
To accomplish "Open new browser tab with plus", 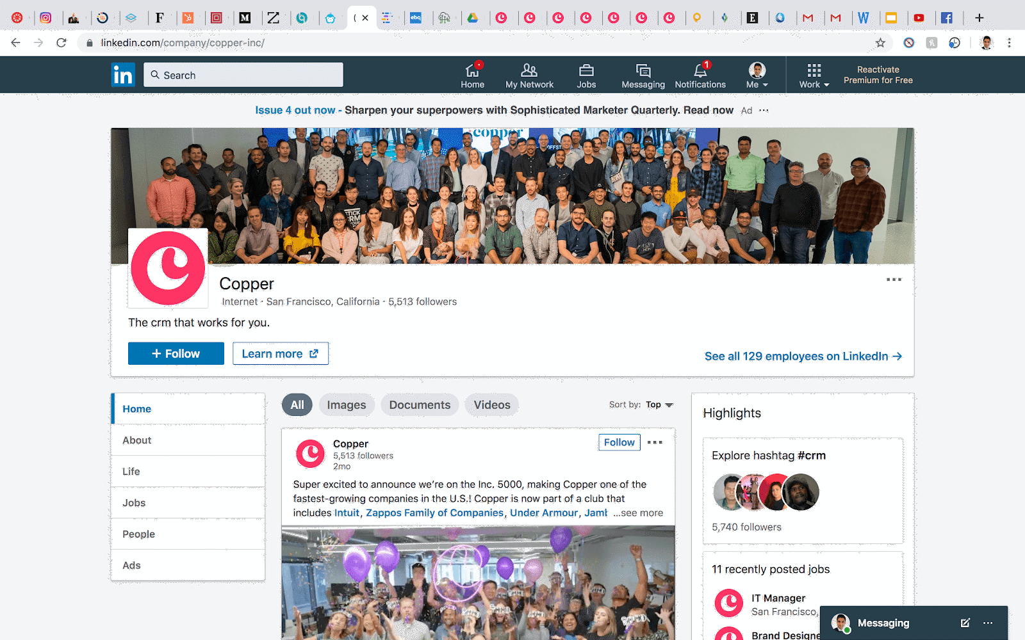I will pos(979,18).
